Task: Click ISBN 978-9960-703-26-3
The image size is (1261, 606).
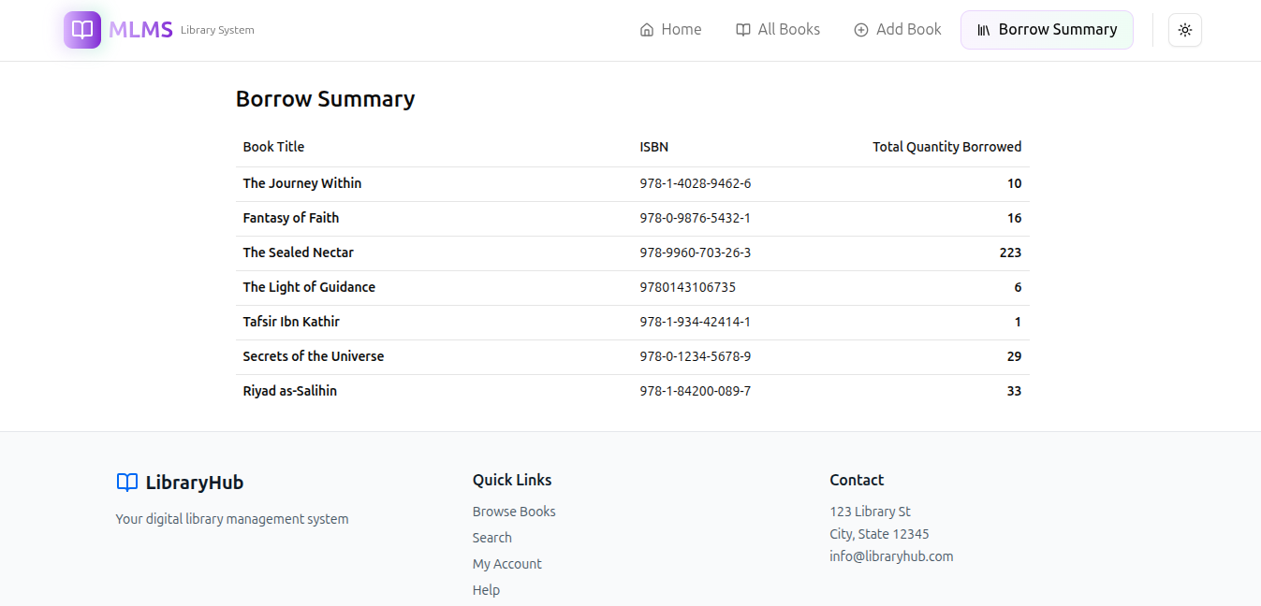Action: coord(696,252)
